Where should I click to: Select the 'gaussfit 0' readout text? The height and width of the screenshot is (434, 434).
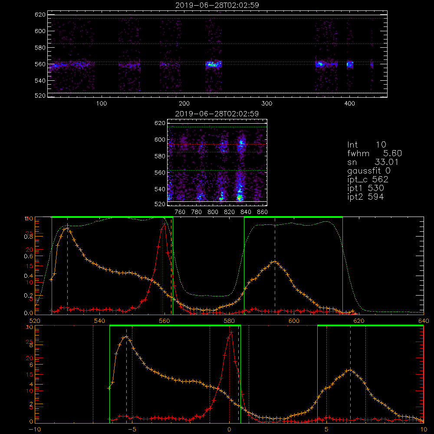tap(368, 171)
